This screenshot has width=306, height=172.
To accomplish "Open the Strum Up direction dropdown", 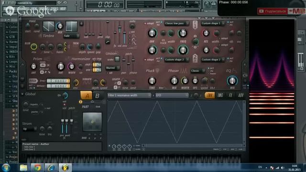I will coord(30,129).
